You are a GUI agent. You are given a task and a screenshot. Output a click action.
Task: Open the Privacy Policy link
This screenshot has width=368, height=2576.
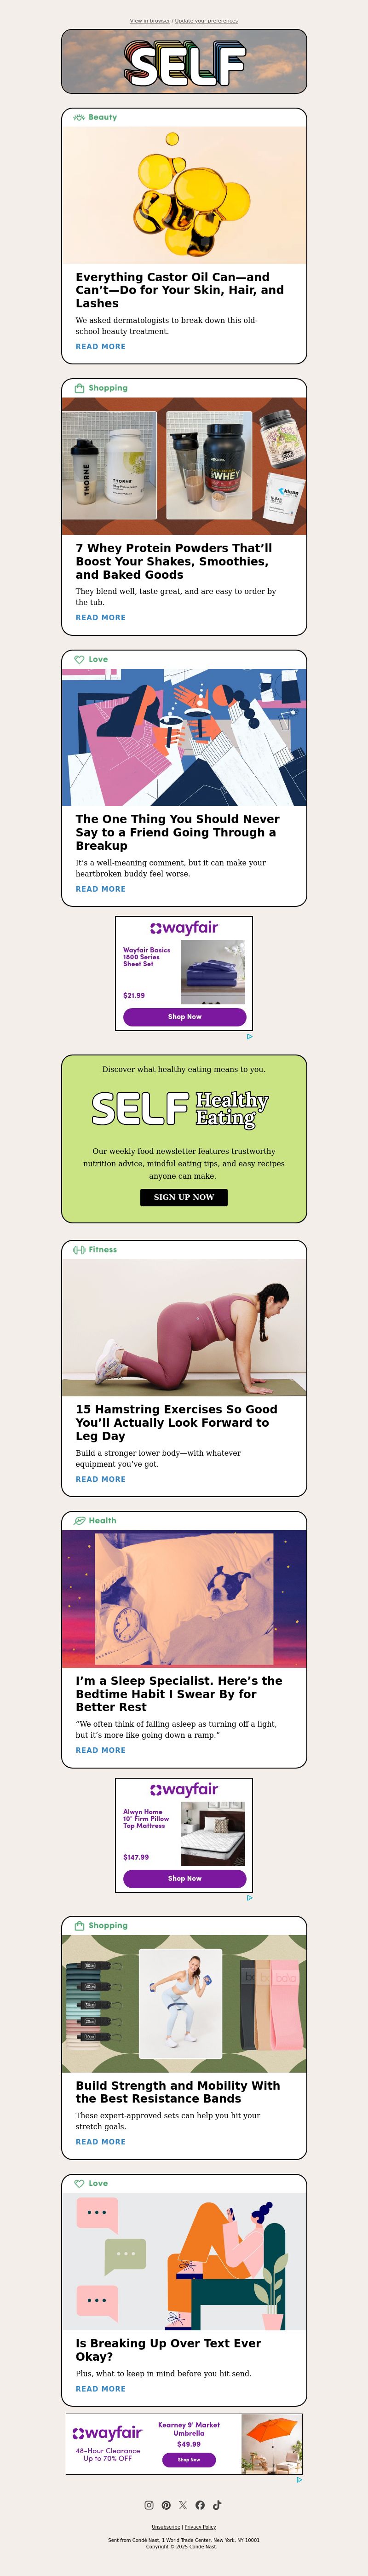tap(200, 2527)
